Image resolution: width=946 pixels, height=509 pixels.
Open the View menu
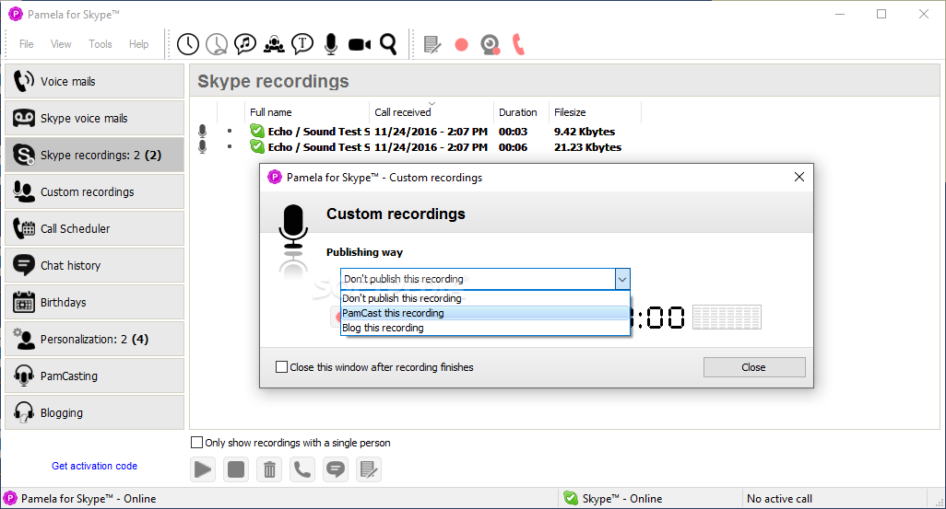(x=61, y=44)
